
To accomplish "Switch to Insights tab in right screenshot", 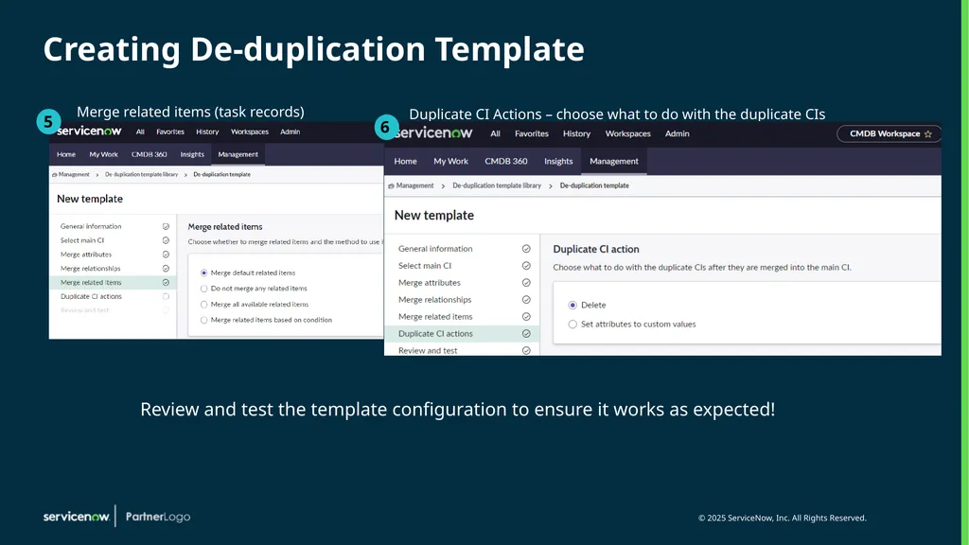I will [558, 161].
